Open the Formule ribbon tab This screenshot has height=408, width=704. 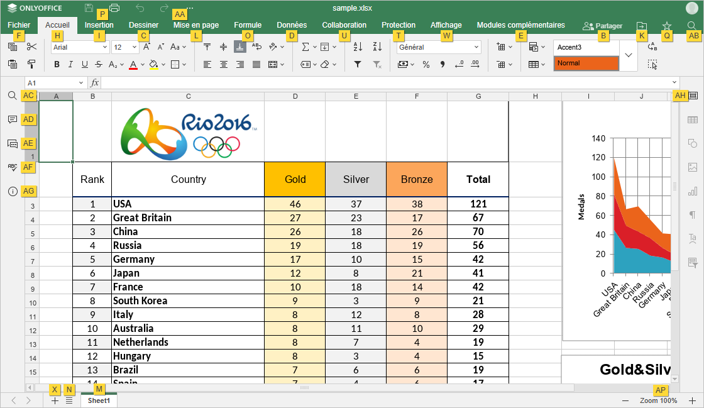[x=248, y=25]
